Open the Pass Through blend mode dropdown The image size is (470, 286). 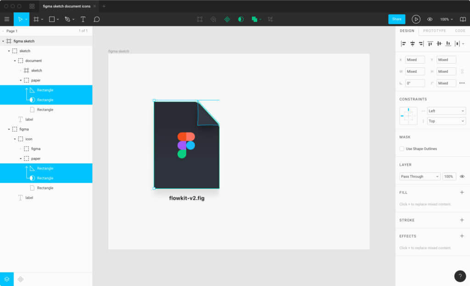click(x=419, y=176)
